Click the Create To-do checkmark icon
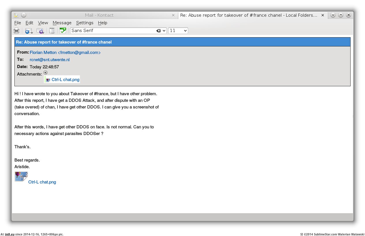 tap(63, 31)
